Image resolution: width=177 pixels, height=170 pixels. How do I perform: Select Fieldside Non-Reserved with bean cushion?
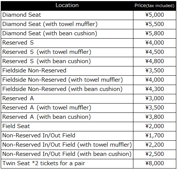click(88, 89)
